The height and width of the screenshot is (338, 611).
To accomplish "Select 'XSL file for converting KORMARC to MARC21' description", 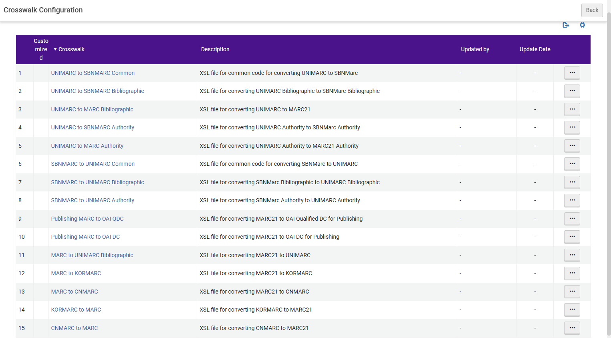I will coord(256,310).
